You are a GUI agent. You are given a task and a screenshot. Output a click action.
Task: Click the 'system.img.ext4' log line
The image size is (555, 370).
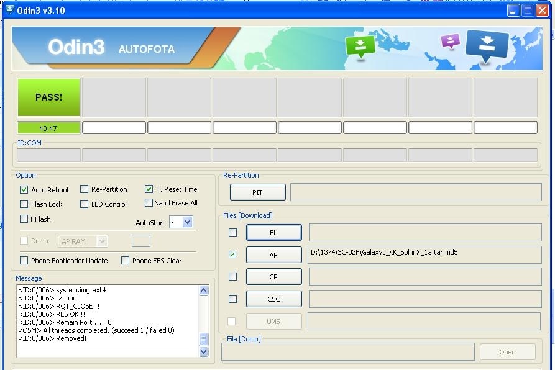pyautogui.click(x=62, y=290)
